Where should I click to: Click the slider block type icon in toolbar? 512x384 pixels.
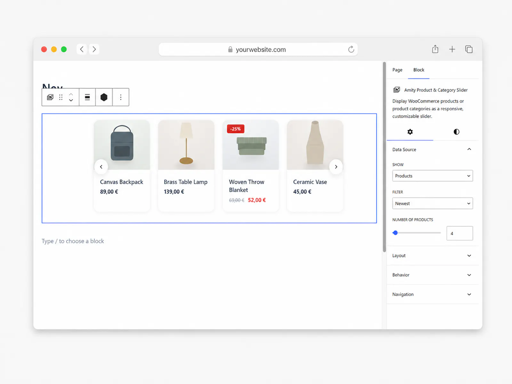click(x=50, y=97)
